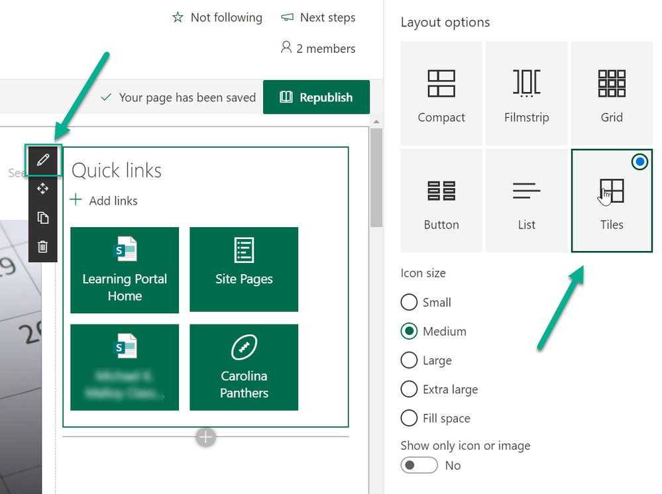Choose the Filmstrip layout option
This screenshot has height=494, width=662.
[x=526, y=93]
